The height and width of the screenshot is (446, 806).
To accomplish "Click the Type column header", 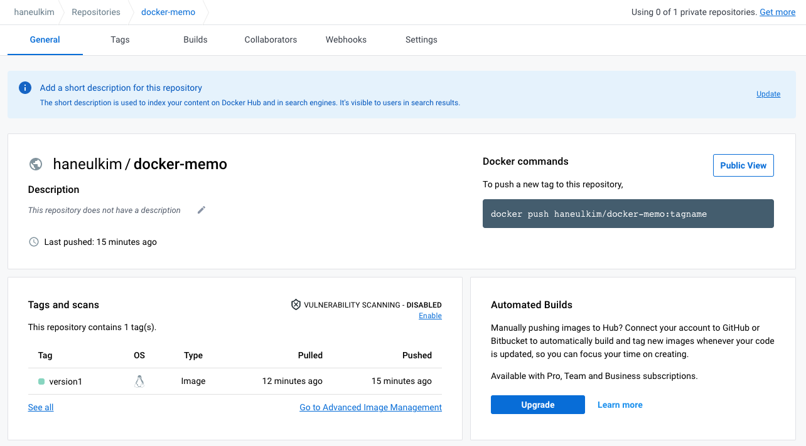I will click(193, 355).
